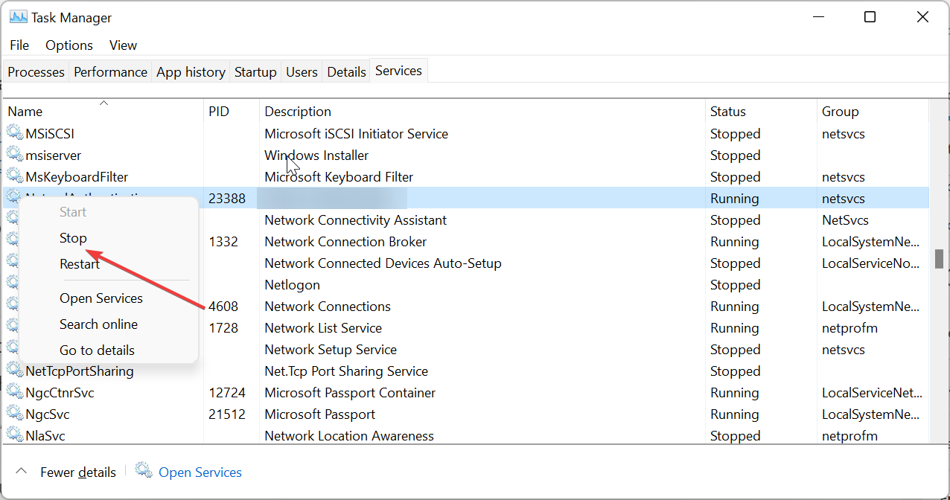The image size is (950, 500).
Task: Select the NetTcpPortSharing service name
Action: click(x=80, y=371)
